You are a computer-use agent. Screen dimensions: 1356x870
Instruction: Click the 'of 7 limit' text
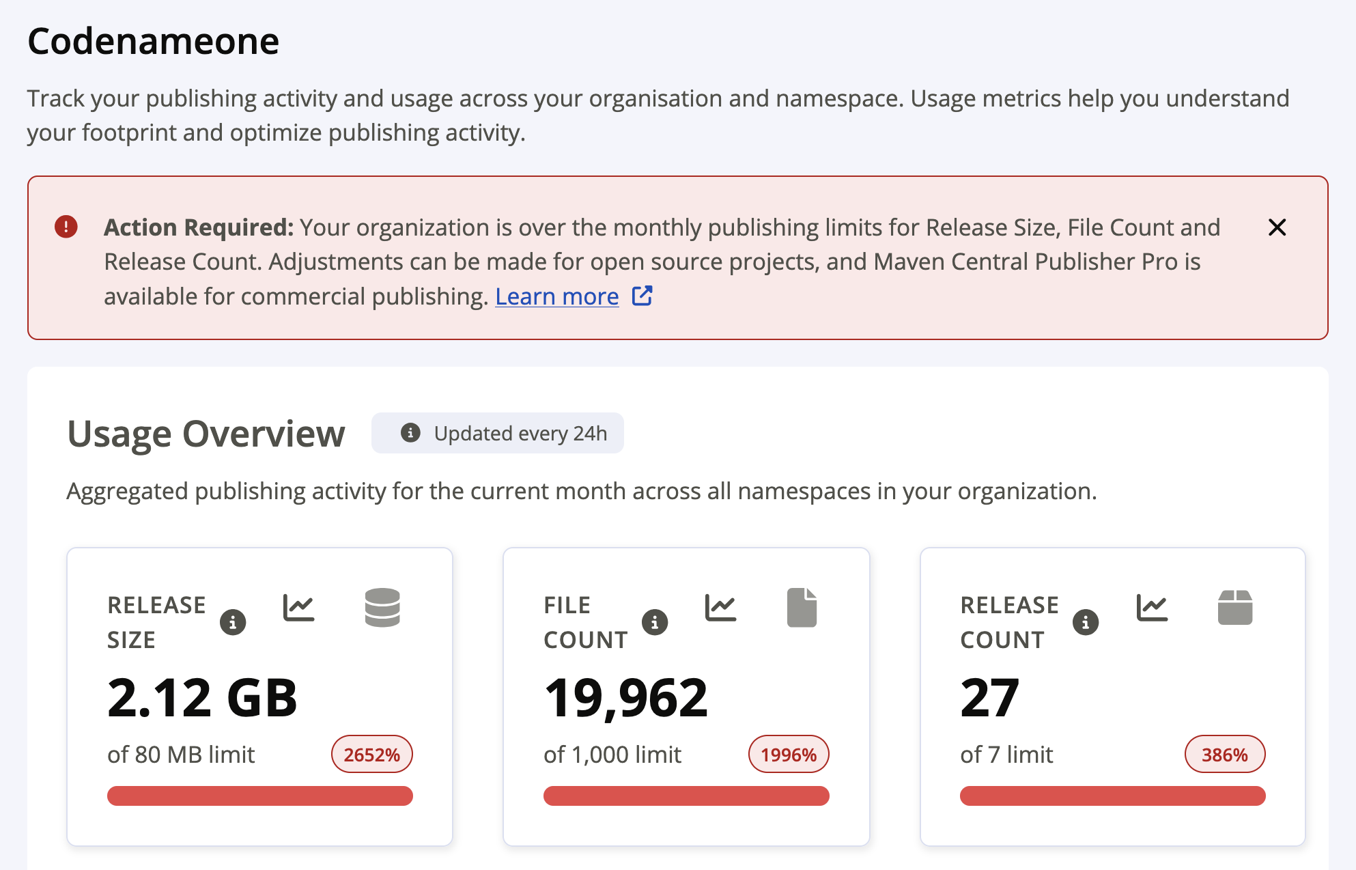tap(1006, 755)
